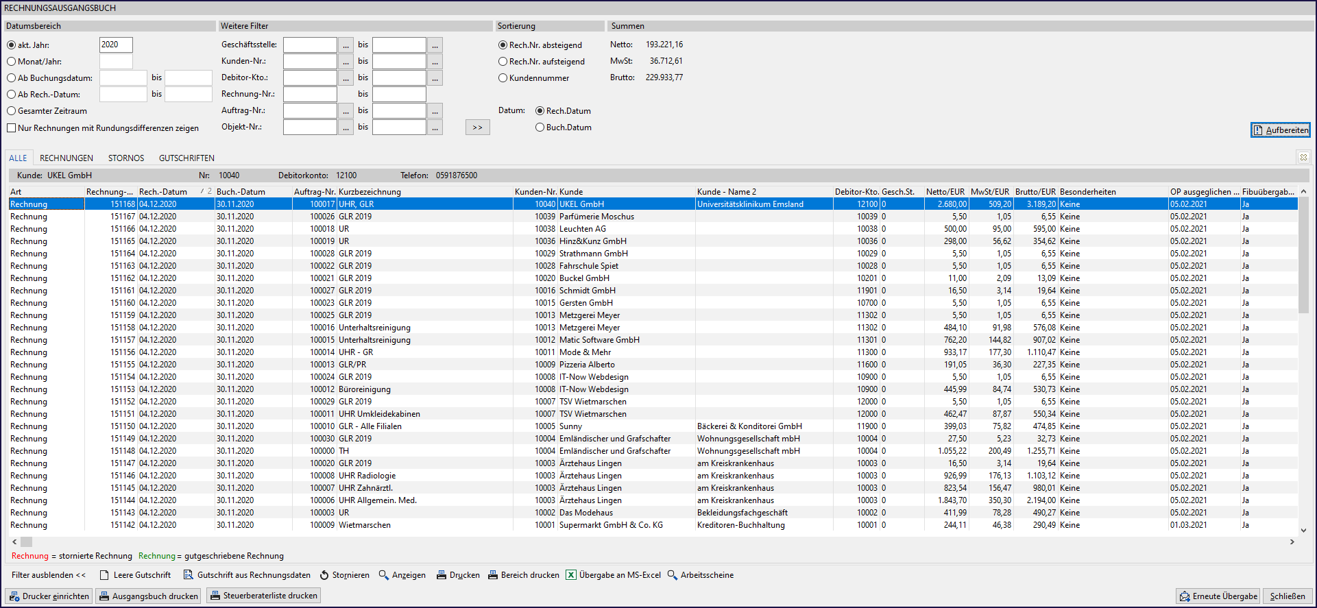The height and width of the screenshot is (608, 1317).
Task: Select Buch.Datum radio button
Action: (x=540, y=127)
